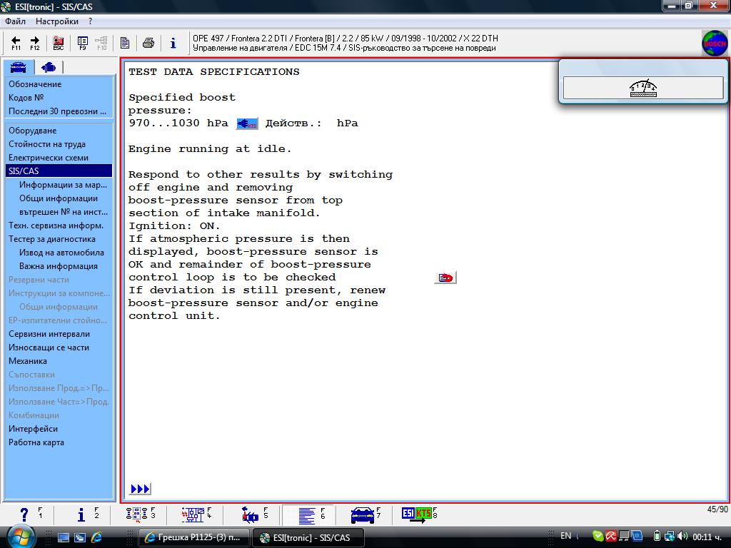This screenshot has width=731, height=548.
Task: Go back with the F11 arrow
Action: tap(16, 43)
